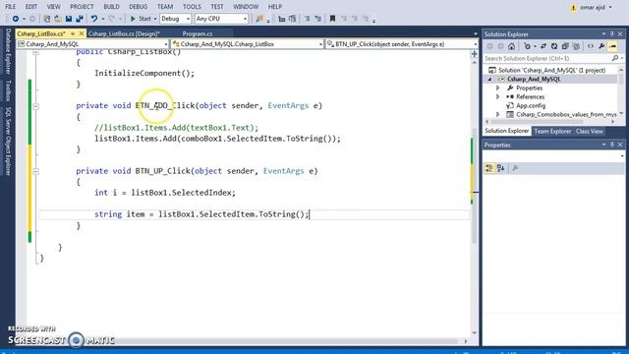Click the Properties wrench icon in Solution Explorer toolbar
The image size is (629, 354).
click(601, 46)
